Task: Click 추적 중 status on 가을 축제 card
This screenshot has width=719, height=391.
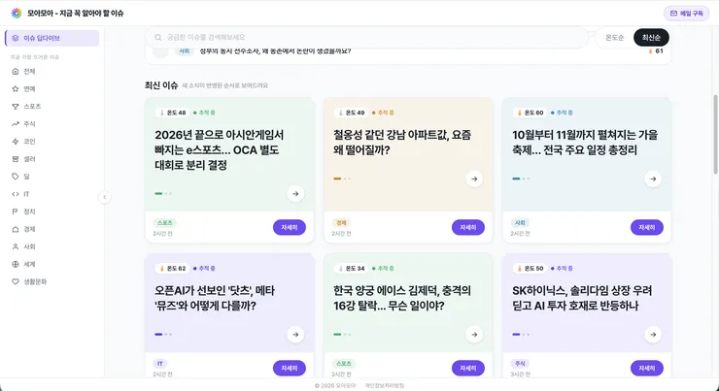Action: [562, 113]
